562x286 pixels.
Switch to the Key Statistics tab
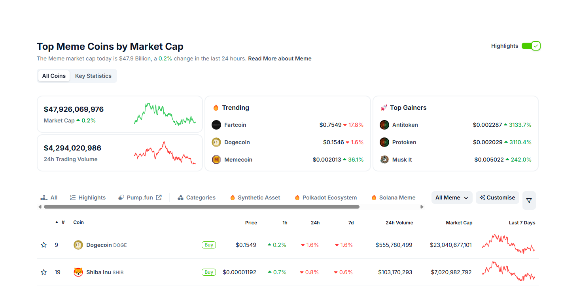point(93,76)
